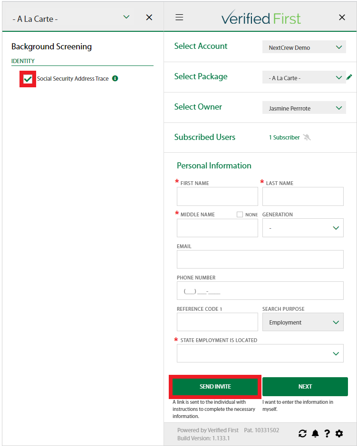The height and width of the screenshot is (446, 357).
Task: Open the Search Purpose dropdown
Action: coord(303,322)
